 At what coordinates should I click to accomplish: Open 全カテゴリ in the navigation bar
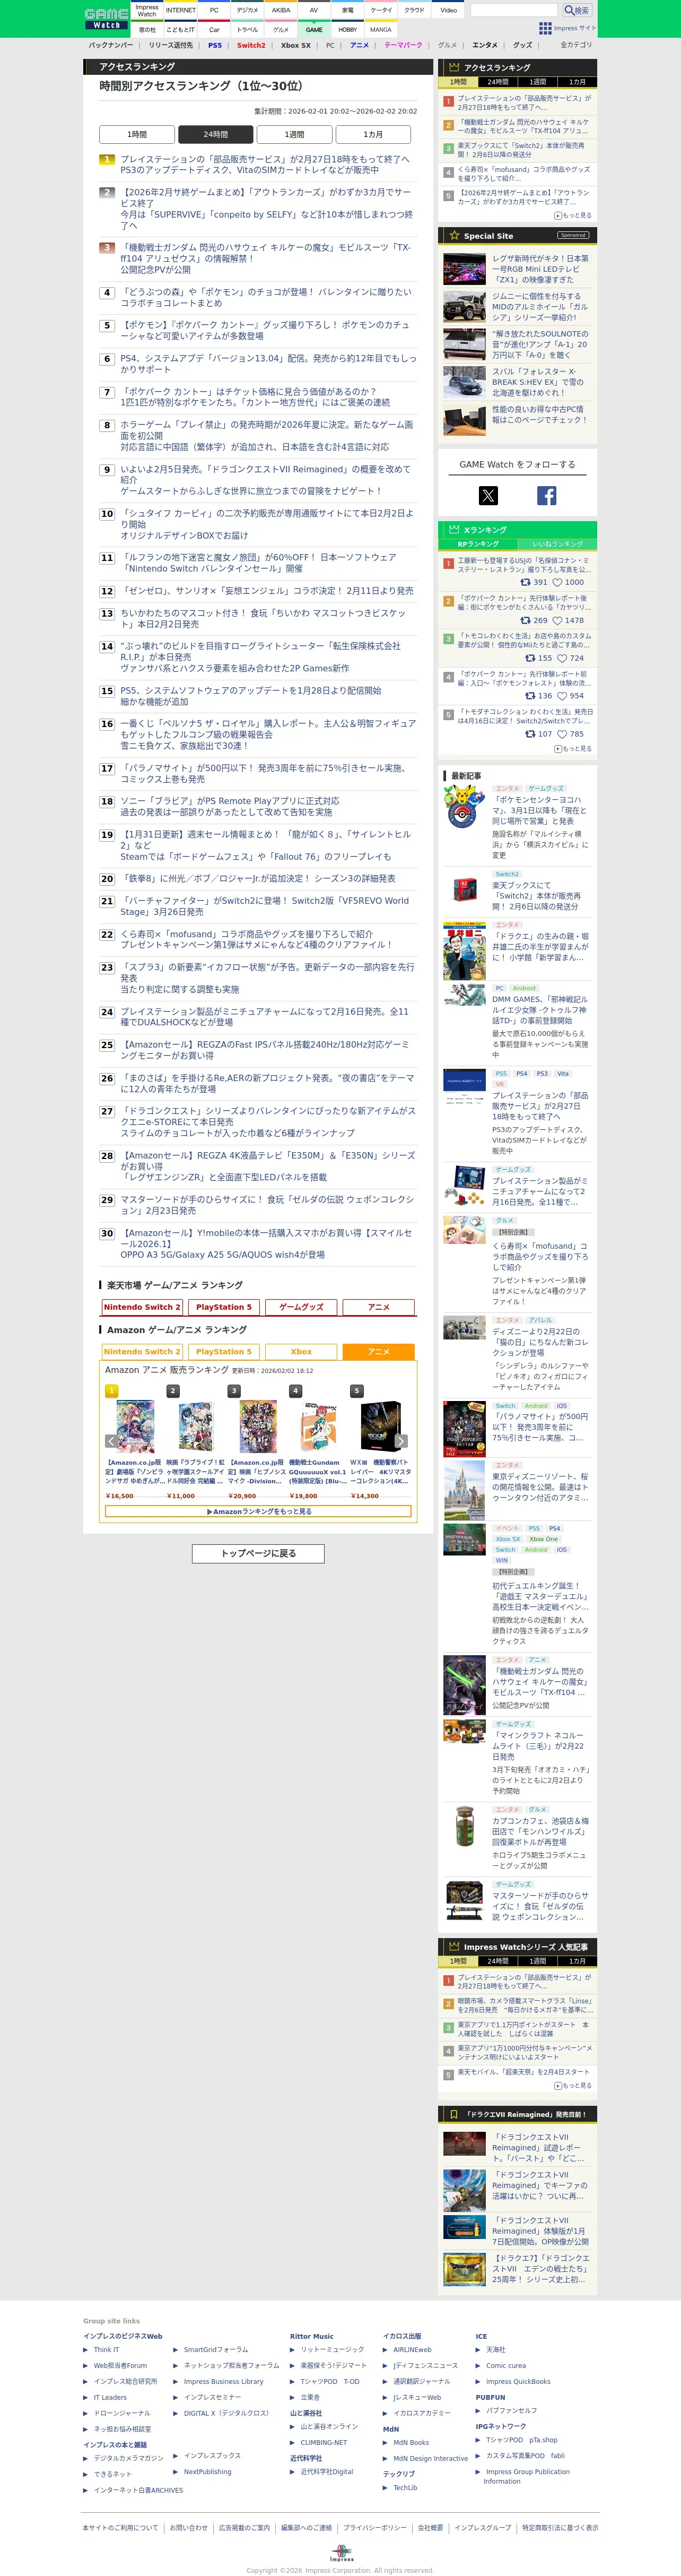575,45
